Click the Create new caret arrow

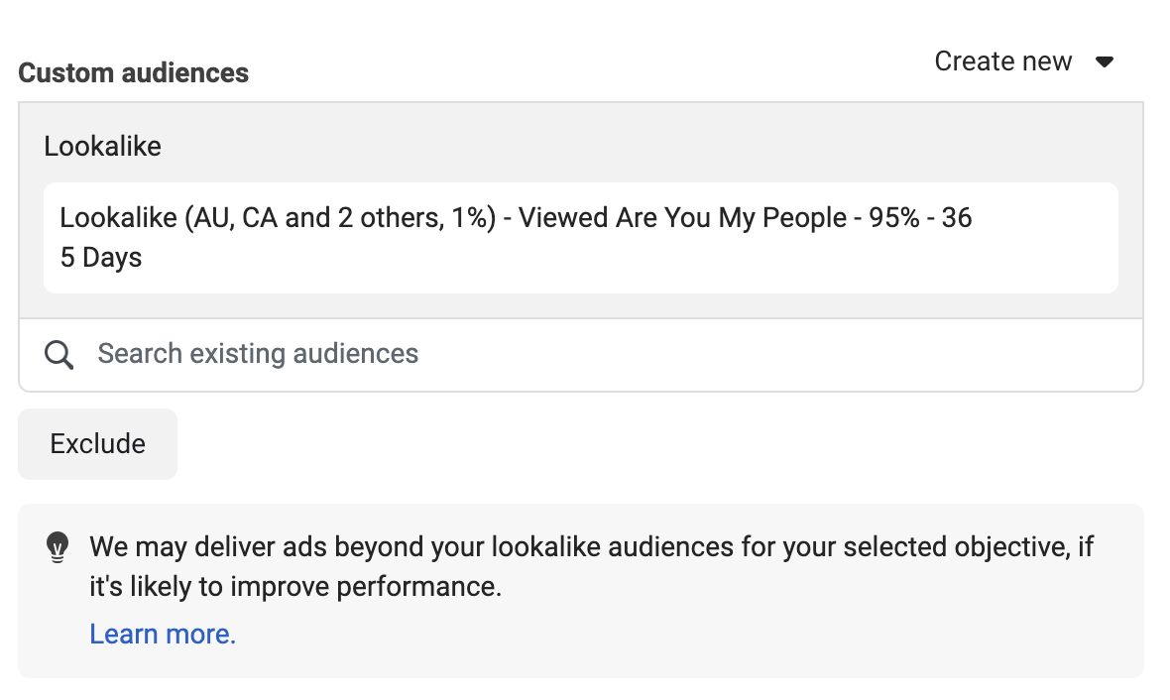(x=1105, y=61)
